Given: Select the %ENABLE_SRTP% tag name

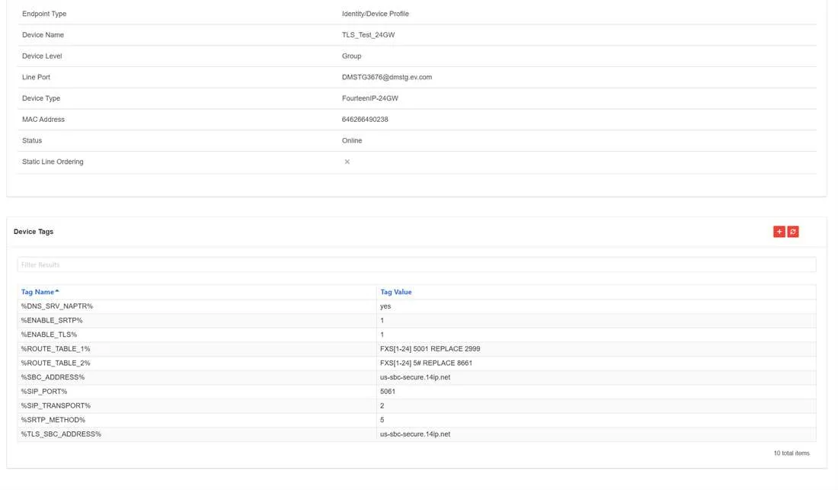Looking at the screenshot, I should tap(52, 320).
